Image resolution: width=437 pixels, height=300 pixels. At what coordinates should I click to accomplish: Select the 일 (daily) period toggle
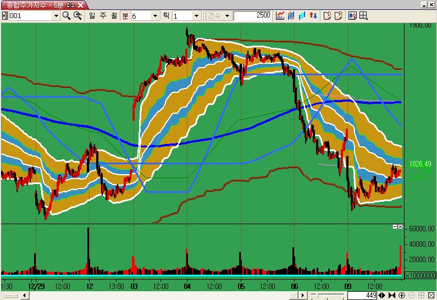pos(91,15)
